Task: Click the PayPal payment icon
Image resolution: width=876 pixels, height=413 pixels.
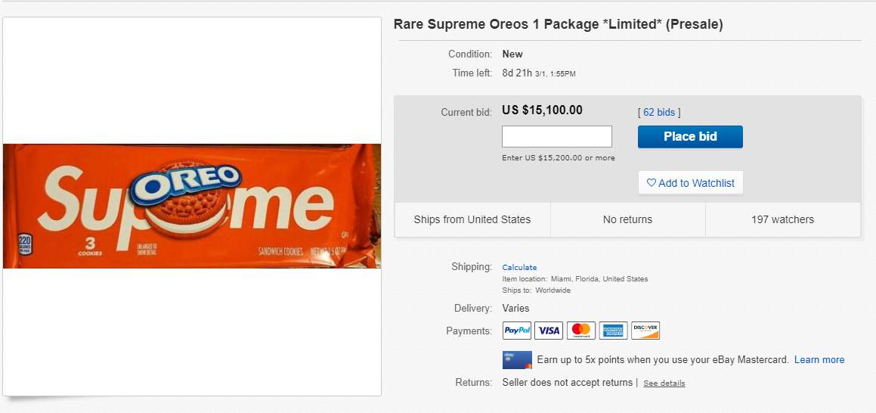Action: pos(518,331)
